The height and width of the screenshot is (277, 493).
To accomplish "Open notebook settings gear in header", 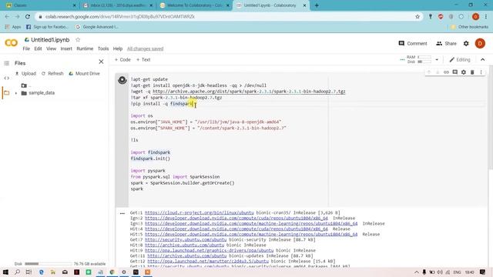I will point(466,43).
